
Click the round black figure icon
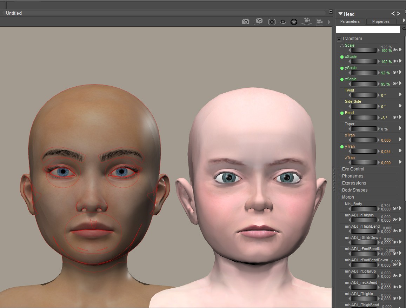tap(294, 22)
